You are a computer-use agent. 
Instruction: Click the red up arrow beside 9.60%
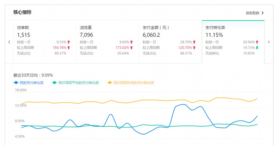pyautogui.click(x=132, y=42)
